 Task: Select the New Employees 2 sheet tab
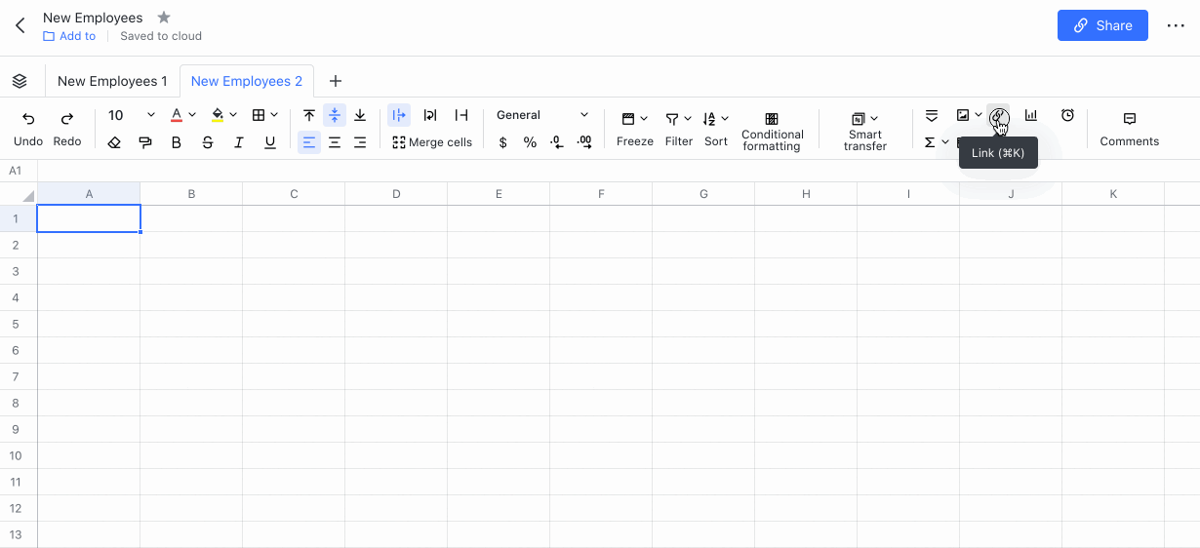coord(247,81)
